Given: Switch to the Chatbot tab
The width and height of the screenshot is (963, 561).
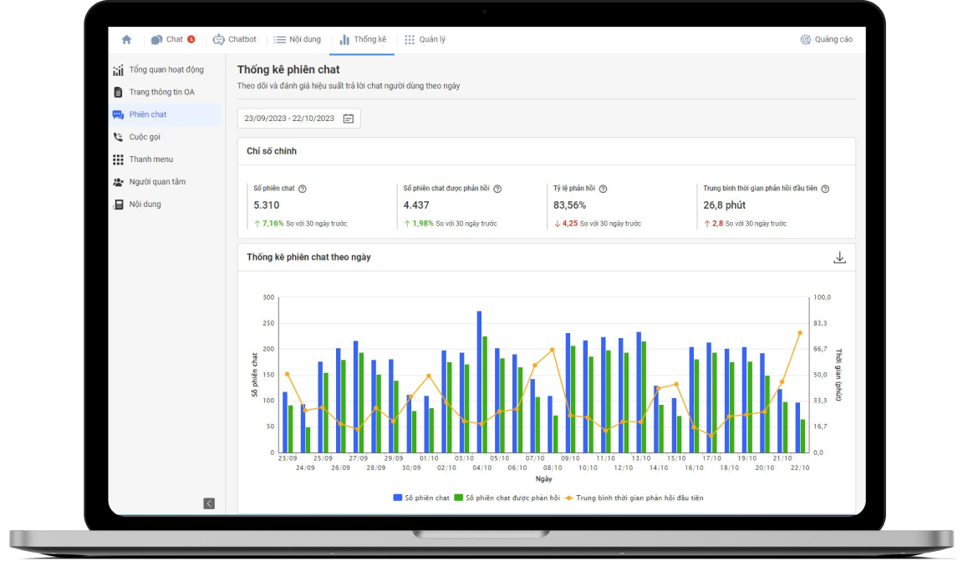Looking at the screenshot, I should tap(235, 39).
